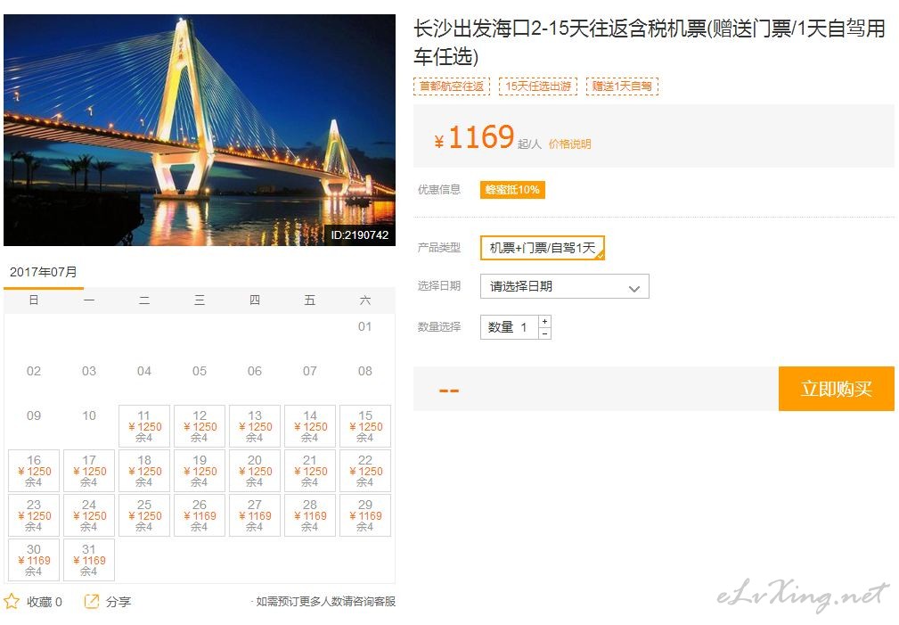The height and width of the screenshot is (625, 899).
Task: Click the 赠送1天自驾 tag
Action: click(x=622, y=86)
